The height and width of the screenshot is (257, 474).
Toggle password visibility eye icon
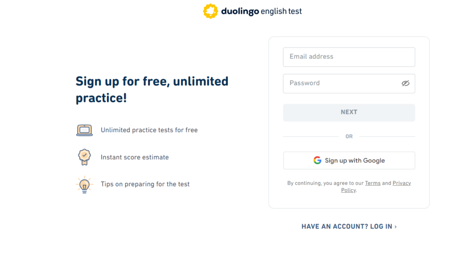405,83
